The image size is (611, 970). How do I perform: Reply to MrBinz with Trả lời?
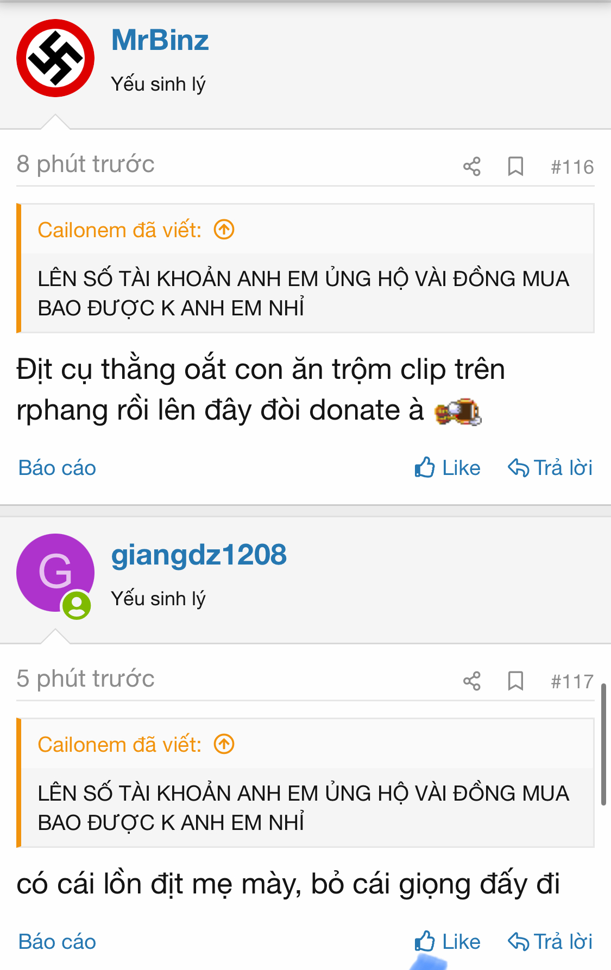click(550, 467)
